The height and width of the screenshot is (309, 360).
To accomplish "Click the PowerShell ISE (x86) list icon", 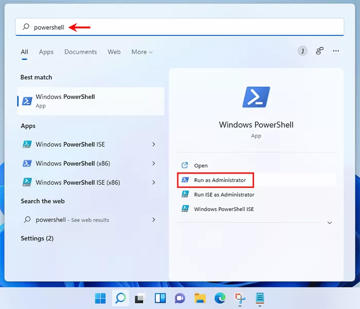I will (x=27, y=182).
